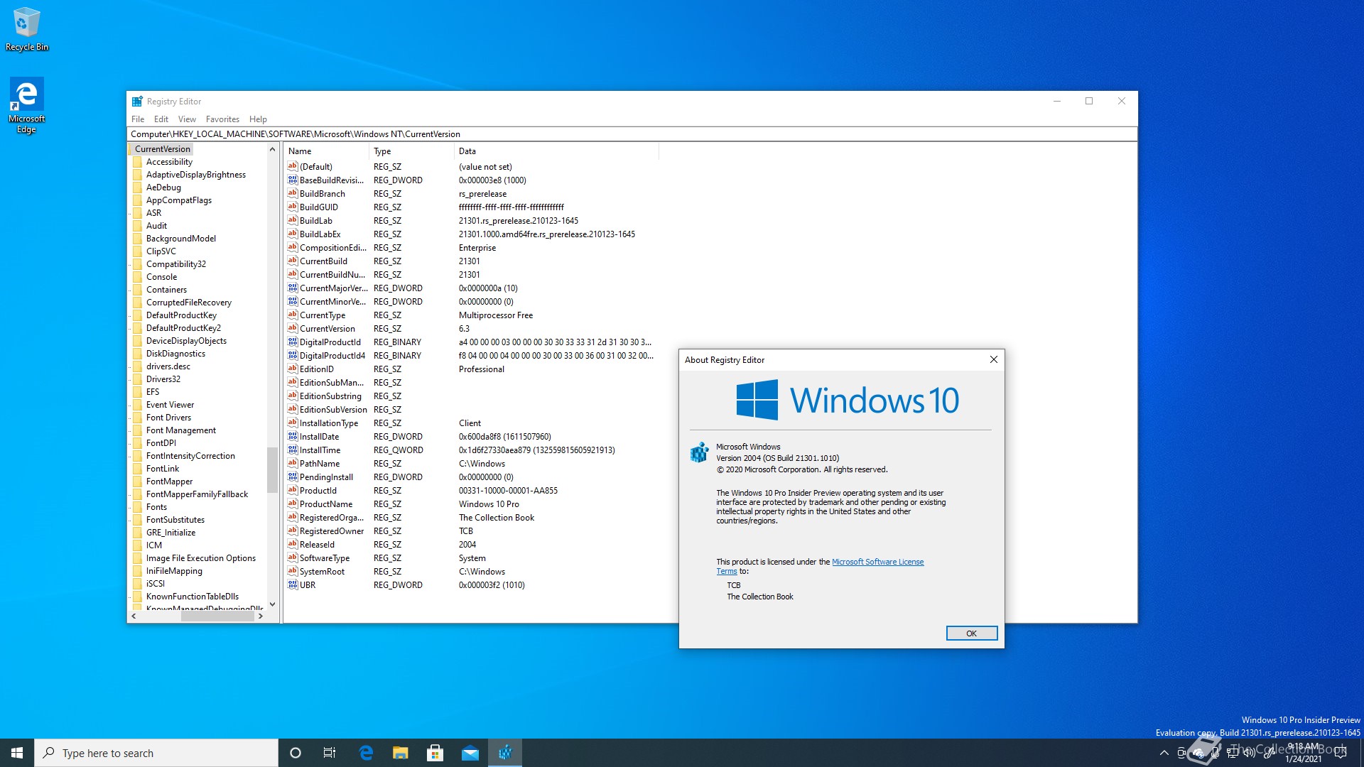The image size is (1364, 767).
Task: Select the PathName value row
Action: (472, 463)
